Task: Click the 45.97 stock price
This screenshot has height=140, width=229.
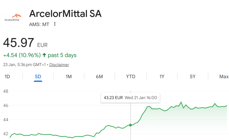Action: coord(19,43)
